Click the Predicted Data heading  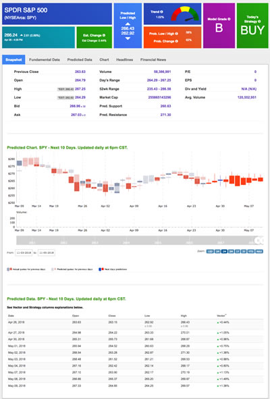click(66, 298)
